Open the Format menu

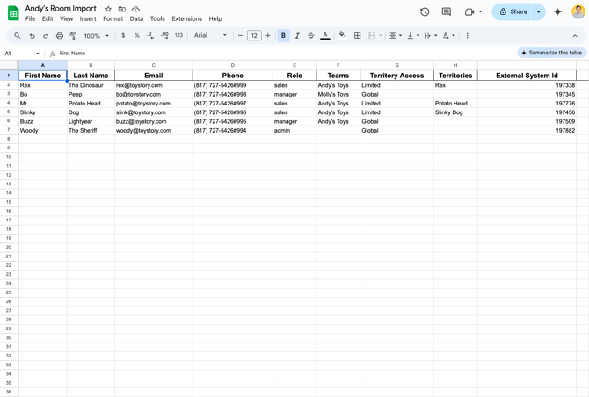point(113,18)
